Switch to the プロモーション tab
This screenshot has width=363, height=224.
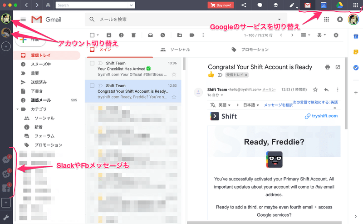[250, 50]
